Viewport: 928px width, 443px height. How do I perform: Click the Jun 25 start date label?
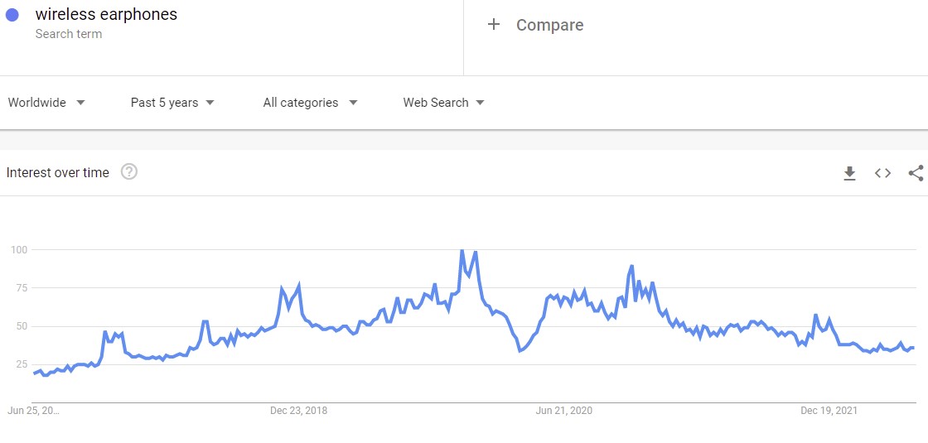33,410
